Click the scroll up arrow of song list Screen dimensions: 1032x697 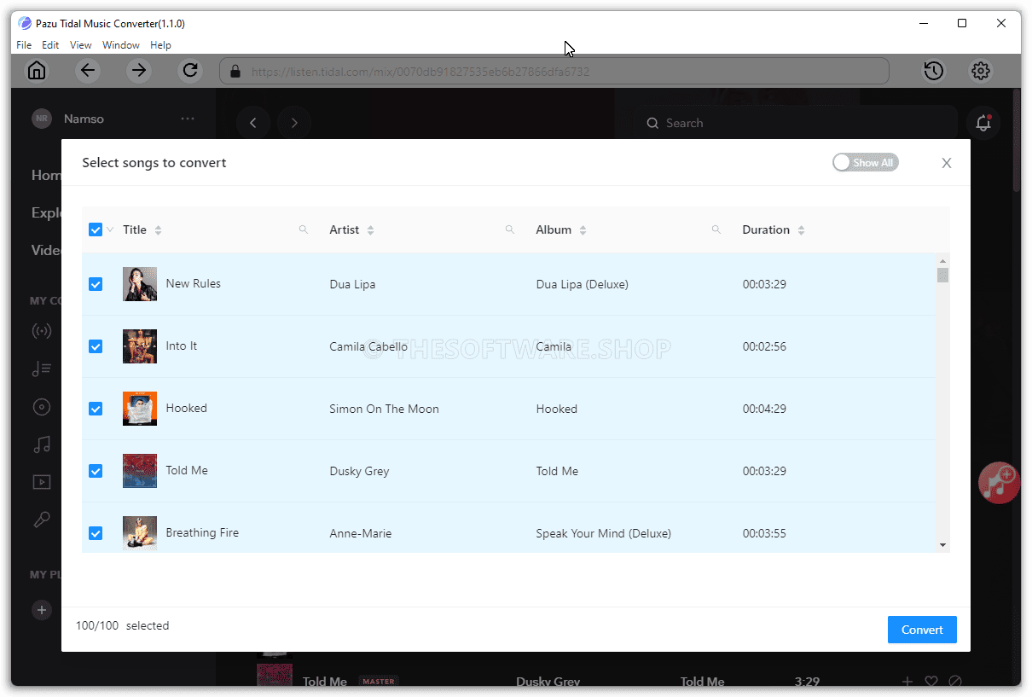click(942, 261)
